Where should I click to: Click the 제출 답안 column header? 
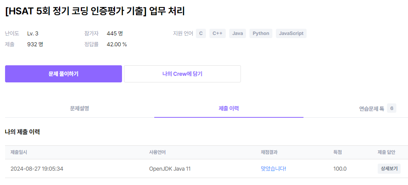coord(386,152)
